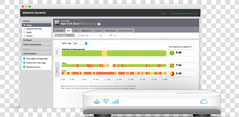Viewport: 239px width, 117px height.
Task: Open the admin@massivedynamic.com account menu
Action: [x=184, y=14]
